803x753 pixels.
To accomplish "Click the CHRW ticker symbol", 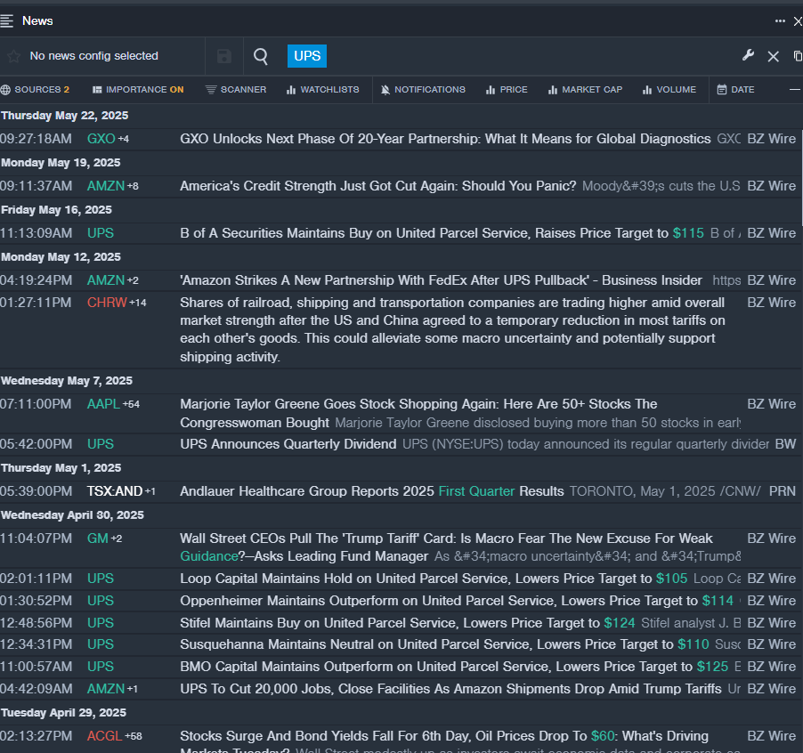I will coord(107,303).
